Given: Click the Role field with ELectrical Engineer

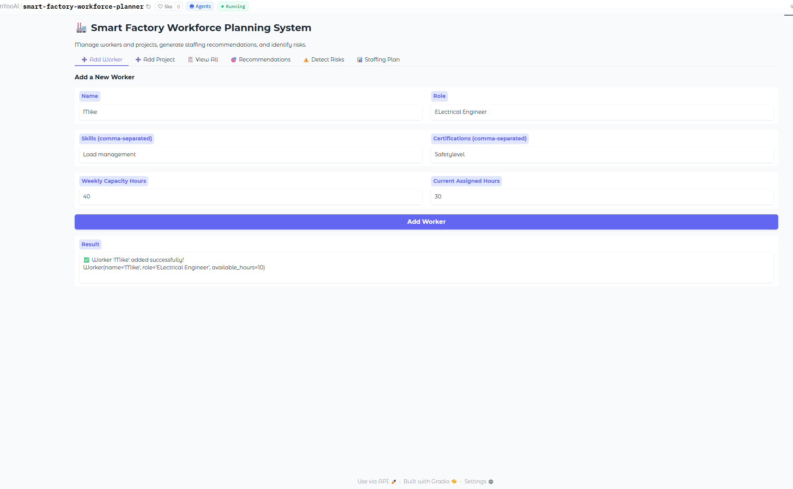Looking at the screenshot, I should pos(602,112).
